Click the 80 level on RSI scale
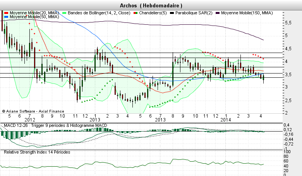302x176 pixels. [286, 156]
